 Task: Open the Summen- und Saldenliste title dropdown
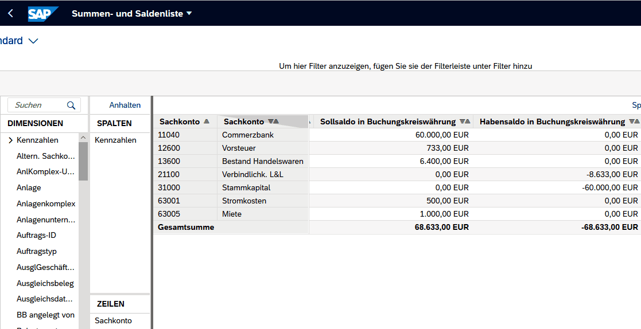pos(189,13)
